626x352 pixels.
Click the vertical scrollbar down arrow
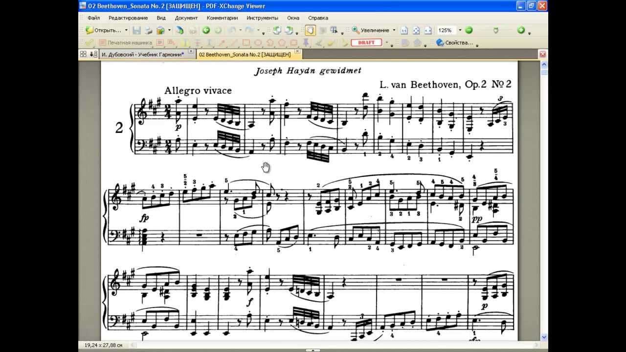544,337
